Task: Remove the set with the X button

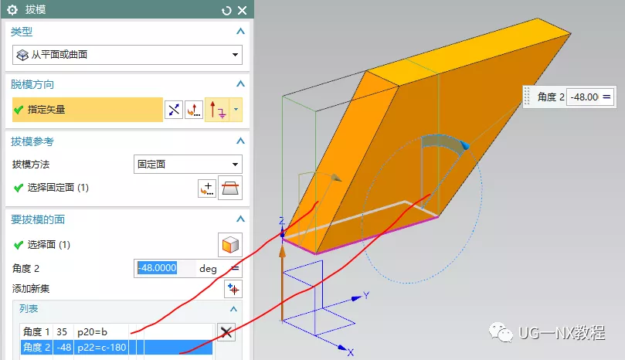Action: point(226,332)
